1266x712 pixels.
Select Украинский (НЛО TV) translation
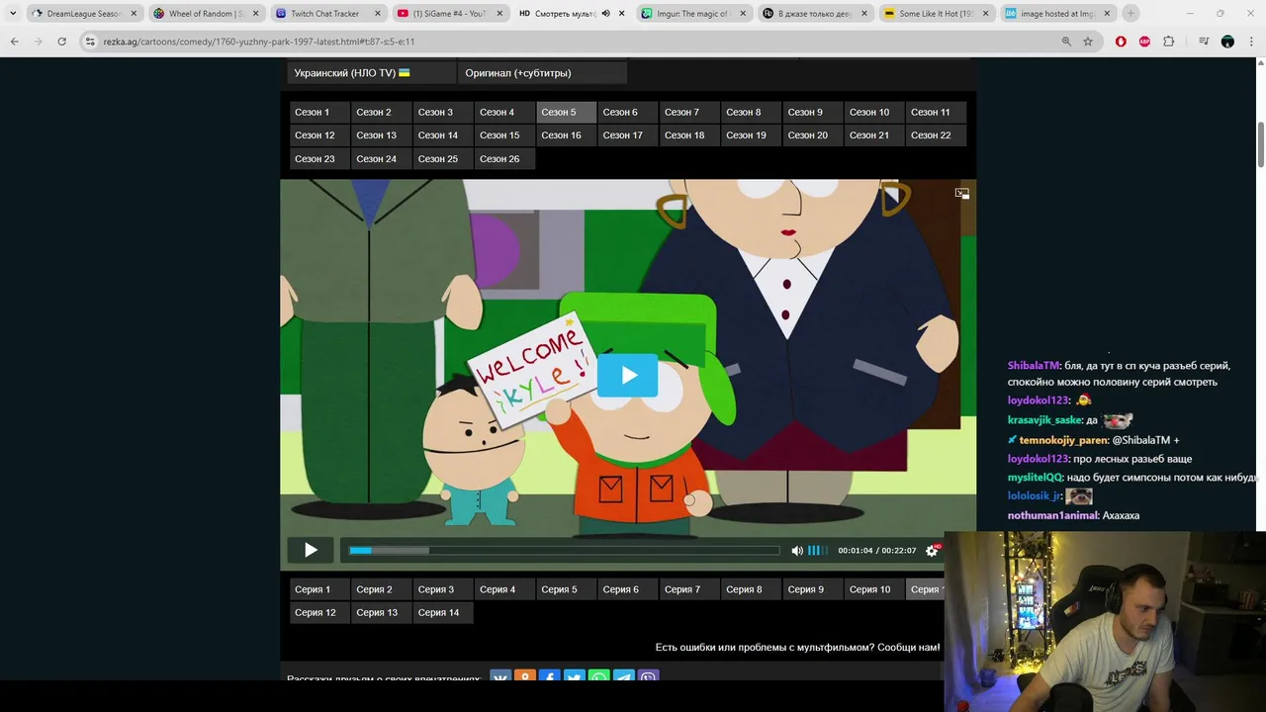tap(371, 73)
